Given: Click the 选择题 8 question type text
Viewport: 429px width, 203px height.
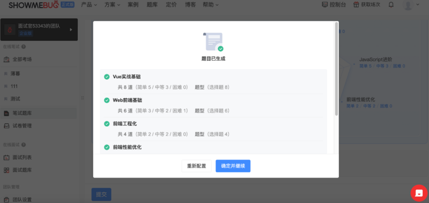Looking at the screenshot, I should [x=218, y=87].
